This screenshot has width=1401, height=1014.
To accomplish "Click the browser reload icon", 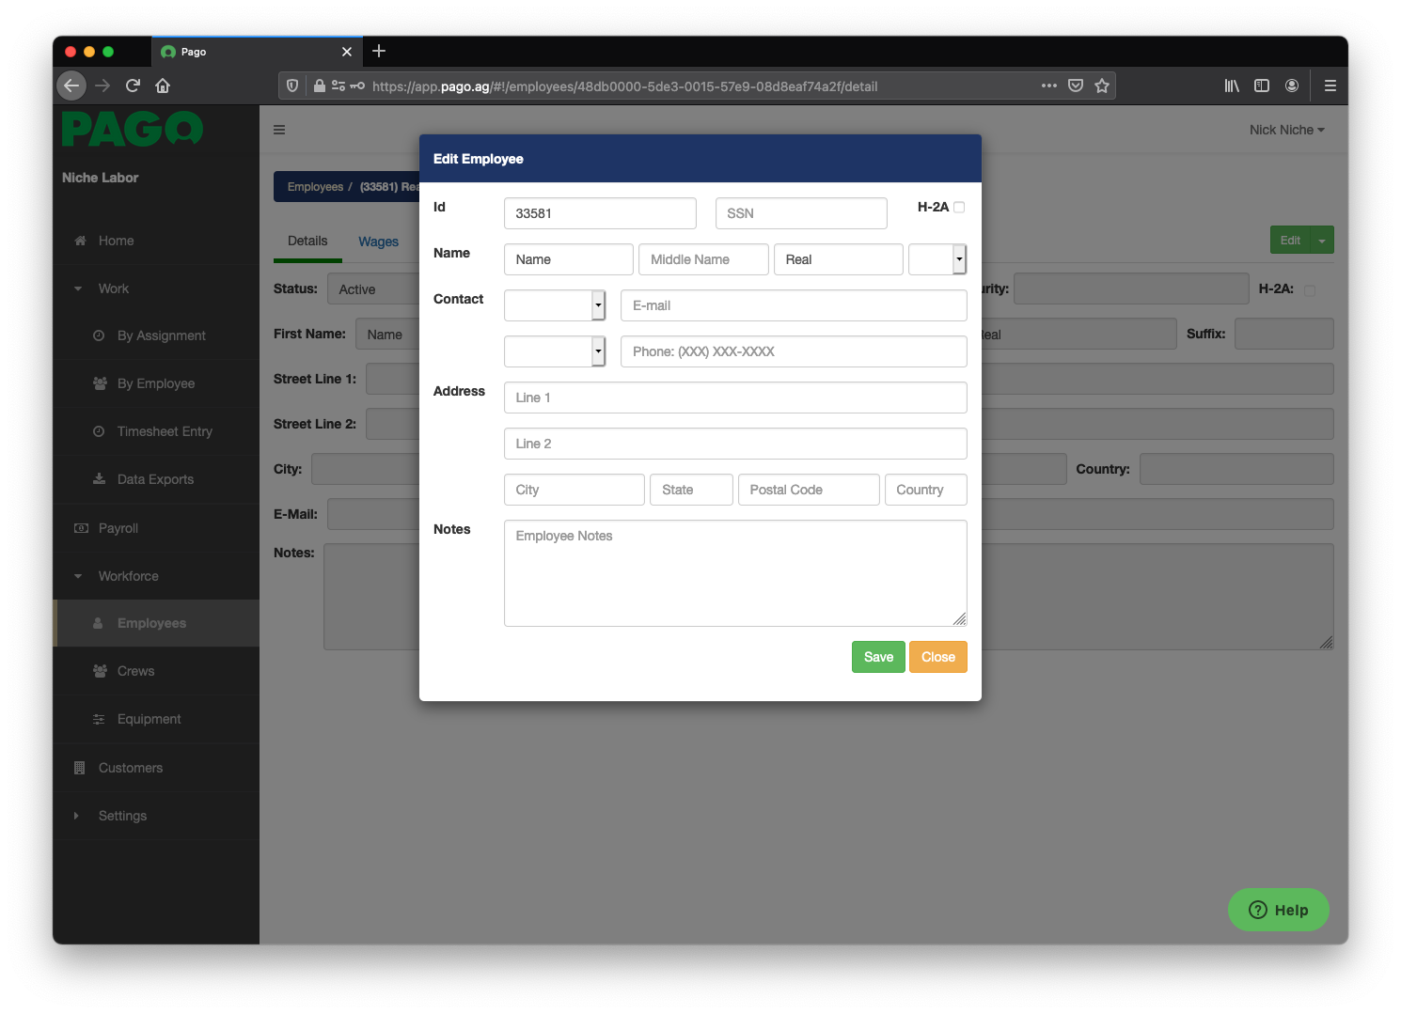I will coord(133,86).
